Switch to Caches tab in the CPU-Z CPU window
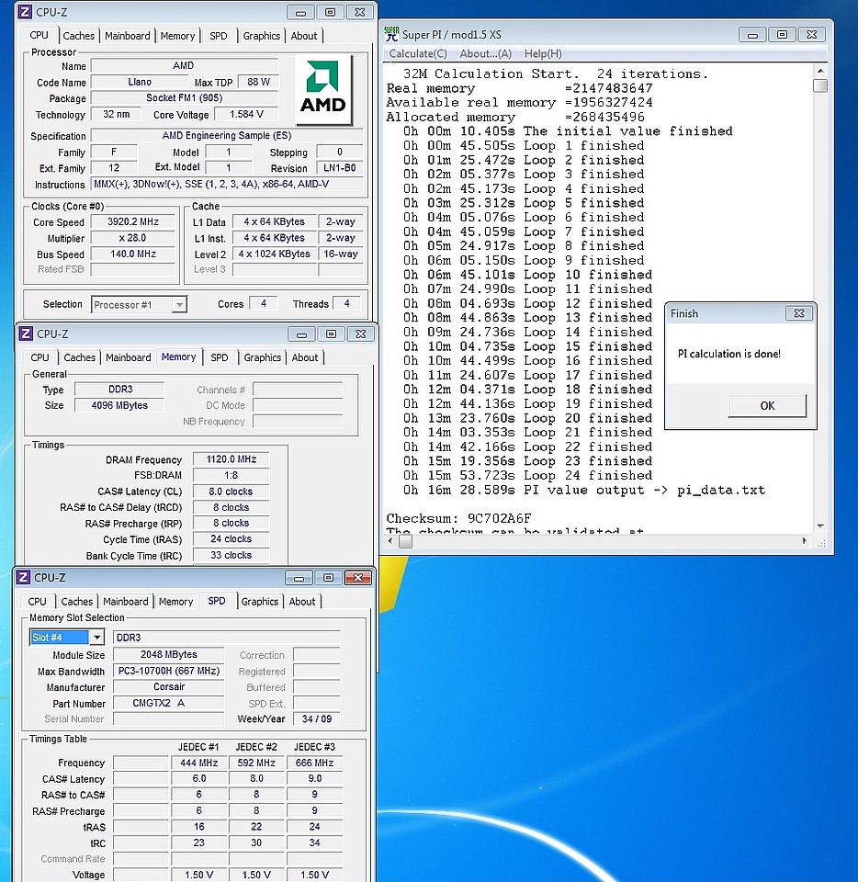This screenshot has height=882, width=858. (79, 36)
